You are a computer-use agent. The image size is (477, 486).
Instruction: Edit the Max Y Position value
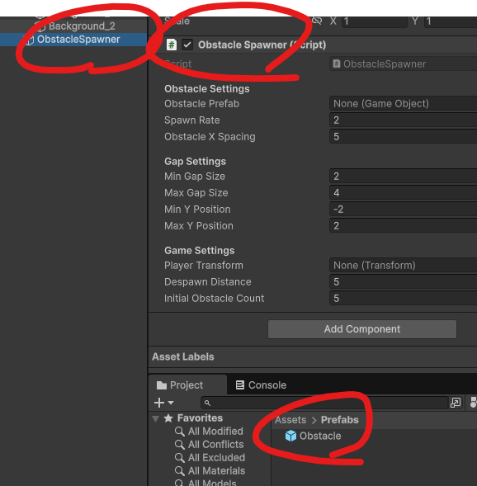[x=403, y=225]
